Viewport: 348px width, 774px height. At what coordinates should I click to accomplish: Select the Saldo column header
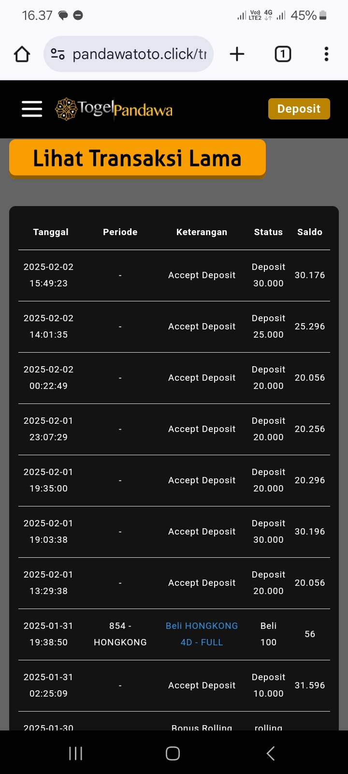coord(309,232)
